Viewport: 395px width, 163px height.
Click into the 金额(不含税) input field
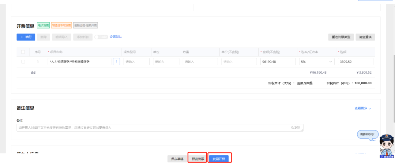pos(277,62)
